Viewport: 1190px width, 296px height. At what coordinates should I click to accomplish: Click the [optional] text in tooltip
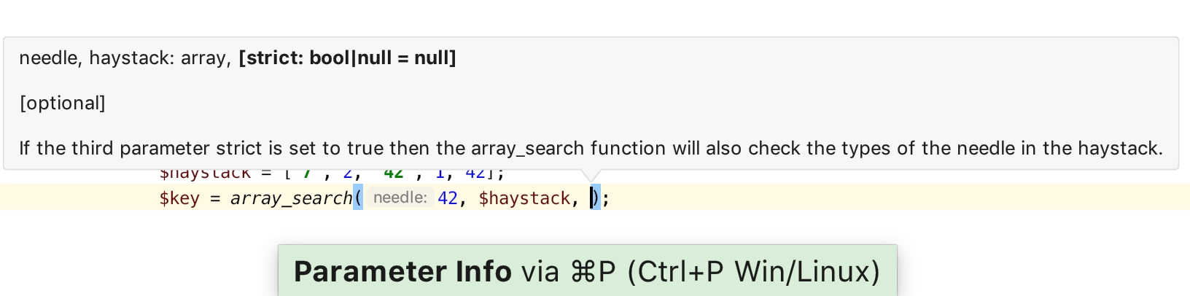(62, 103)
